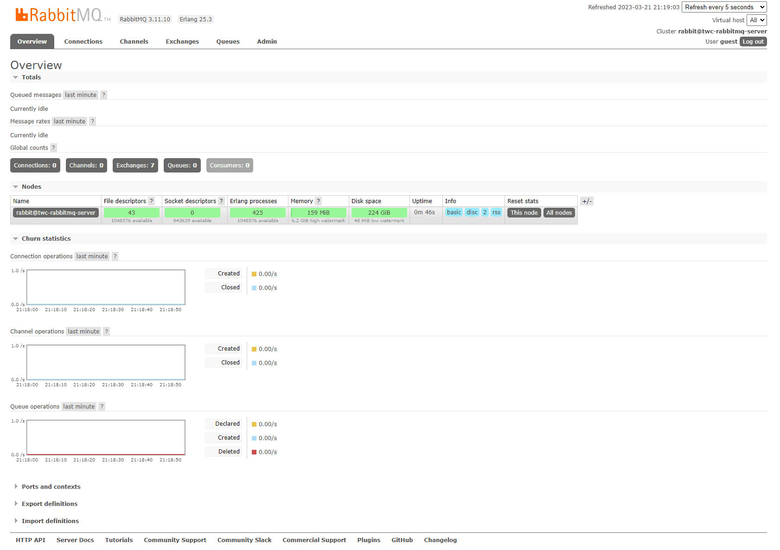Switch to the Queues tab
Viewport: 780px width, 550px height.
pyautogui.click(x=228, y=41)
